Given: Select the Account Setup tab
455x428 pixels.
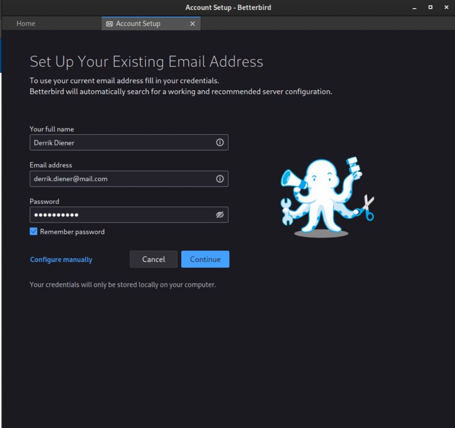Looking at the screenshot, I should [151, 24].
